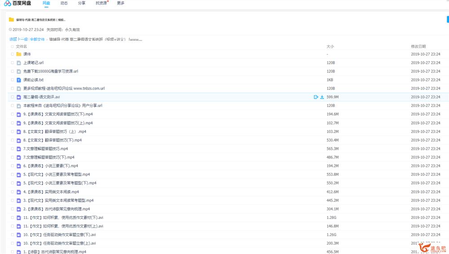Select the checkbox of 高二暑假-语文测评.avi
The height and width of the screenshot is (254, 449).
click(x=12, y=97)
